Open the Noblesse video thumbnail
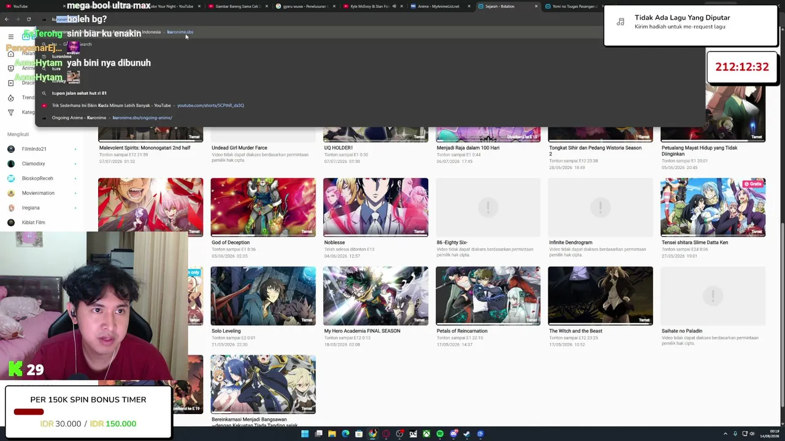The image size is (785, 441). point(375,207)
